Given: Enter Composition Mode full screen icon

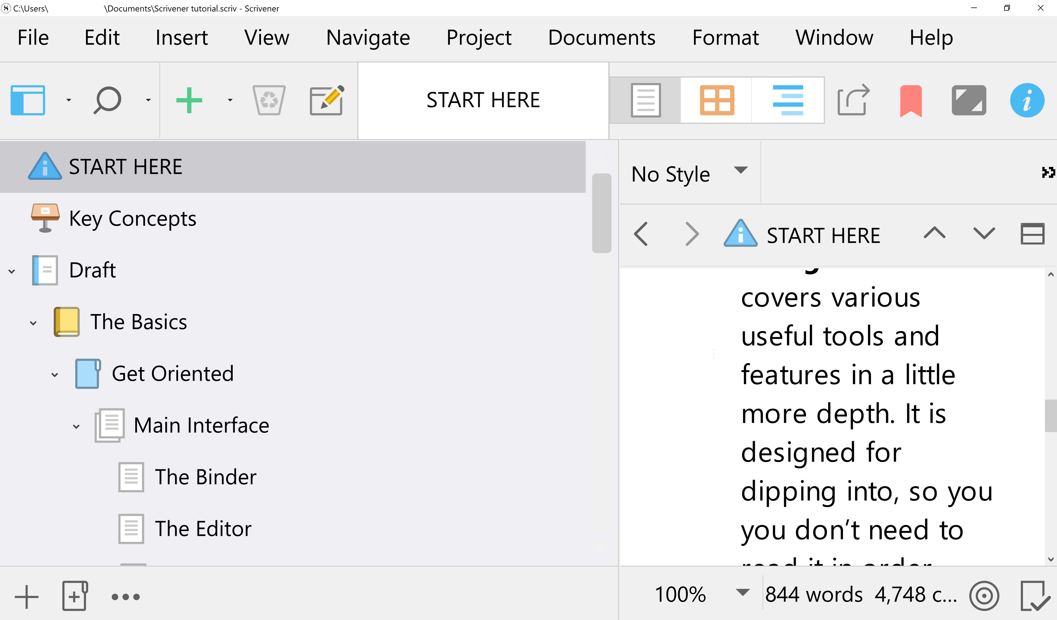Looking at the screenshot, I should [x=969, y=100].
